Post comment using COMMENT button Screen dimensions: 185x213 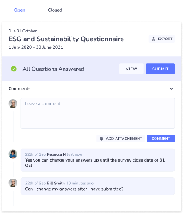(161, 139)
